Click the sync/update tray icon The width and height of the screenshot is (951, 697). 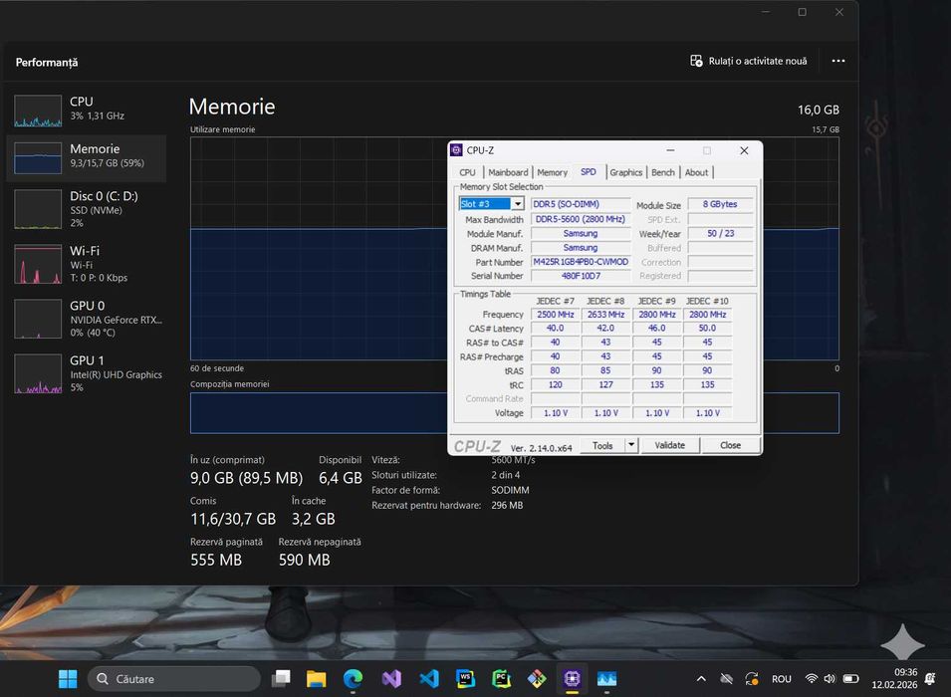pos(752,679)
